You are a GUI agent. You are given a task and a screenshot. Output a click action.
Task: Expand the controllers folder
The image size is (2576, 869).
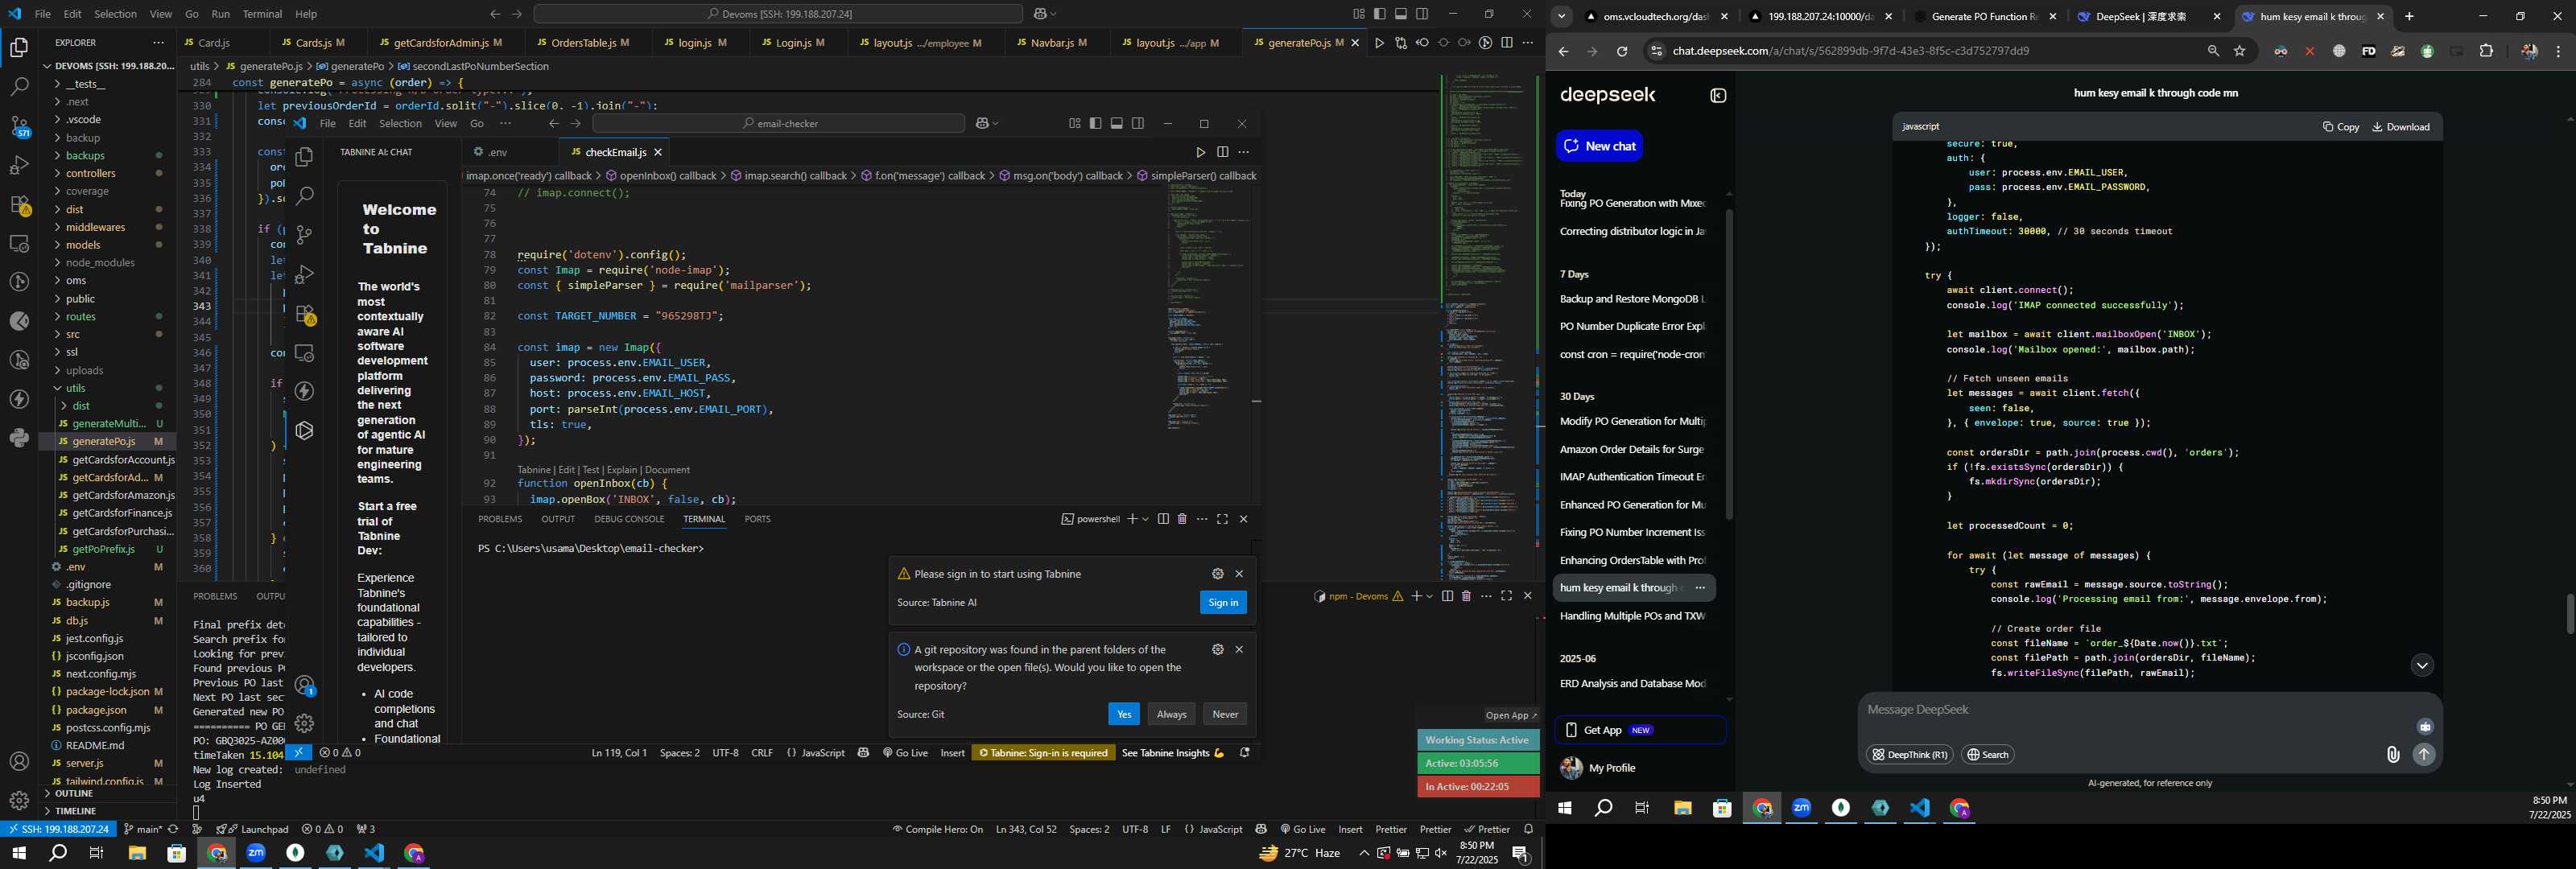click(90, 173)
